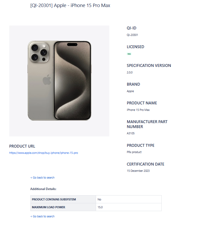Open the apple.com product URL link
Image resolution: width=197 pixels, height=234 pixels.
coord(43,153)
